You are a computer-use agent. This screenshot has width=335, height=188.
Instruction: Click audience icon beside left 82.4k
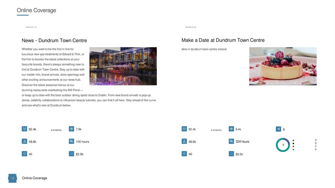pyautogui.click(x=24, y=129)
